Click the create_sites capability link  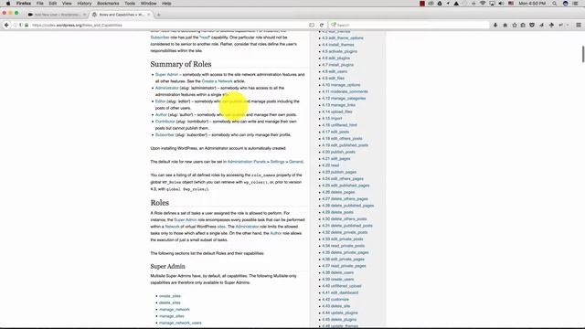pos(170,296)
